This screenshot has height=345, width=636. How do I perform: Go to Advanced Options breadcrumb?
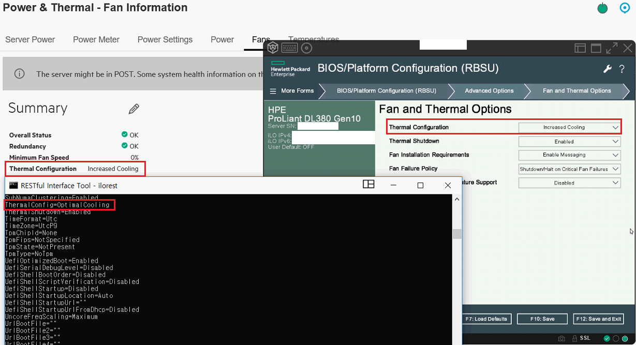[x=489, y=91]
